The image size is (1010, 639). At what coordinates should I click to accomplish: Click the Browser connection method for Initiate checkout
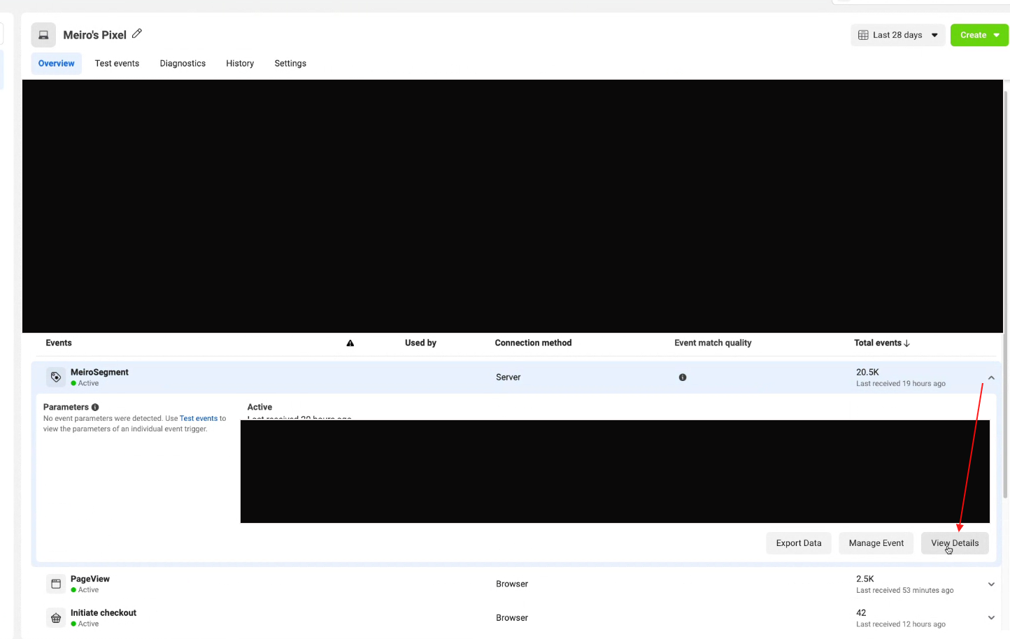click(x=512, y=618)
